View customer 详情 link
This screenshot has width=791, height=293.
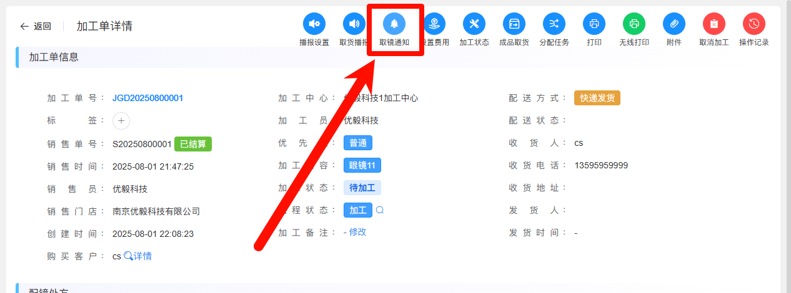tap(138, 256)
